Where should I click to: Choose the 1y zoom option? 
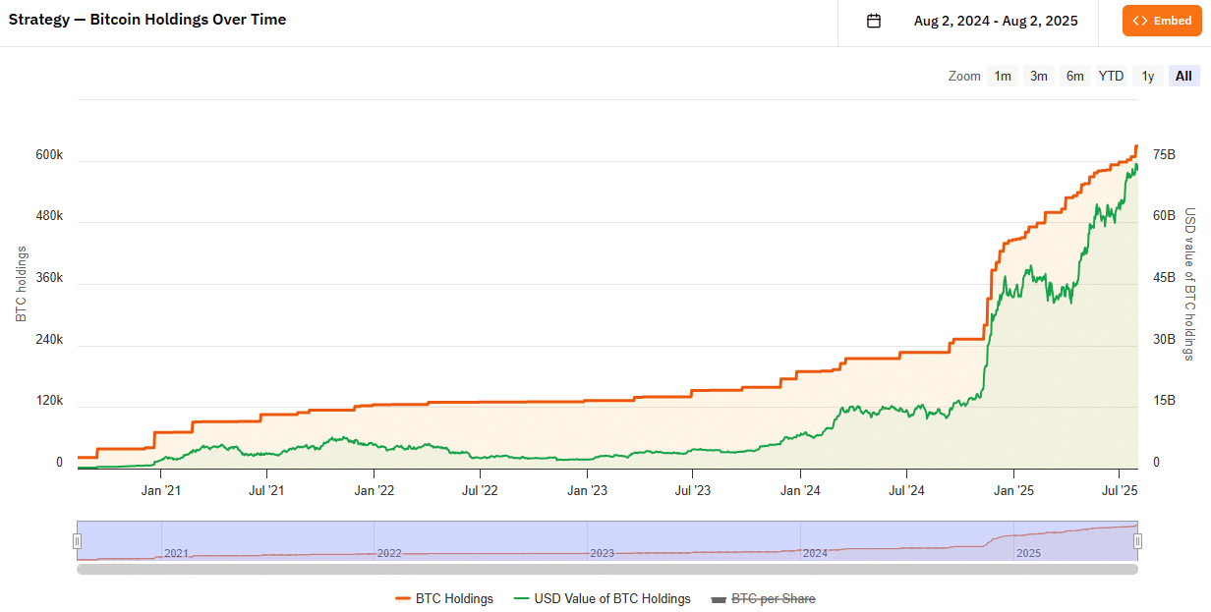[1147, 76]
